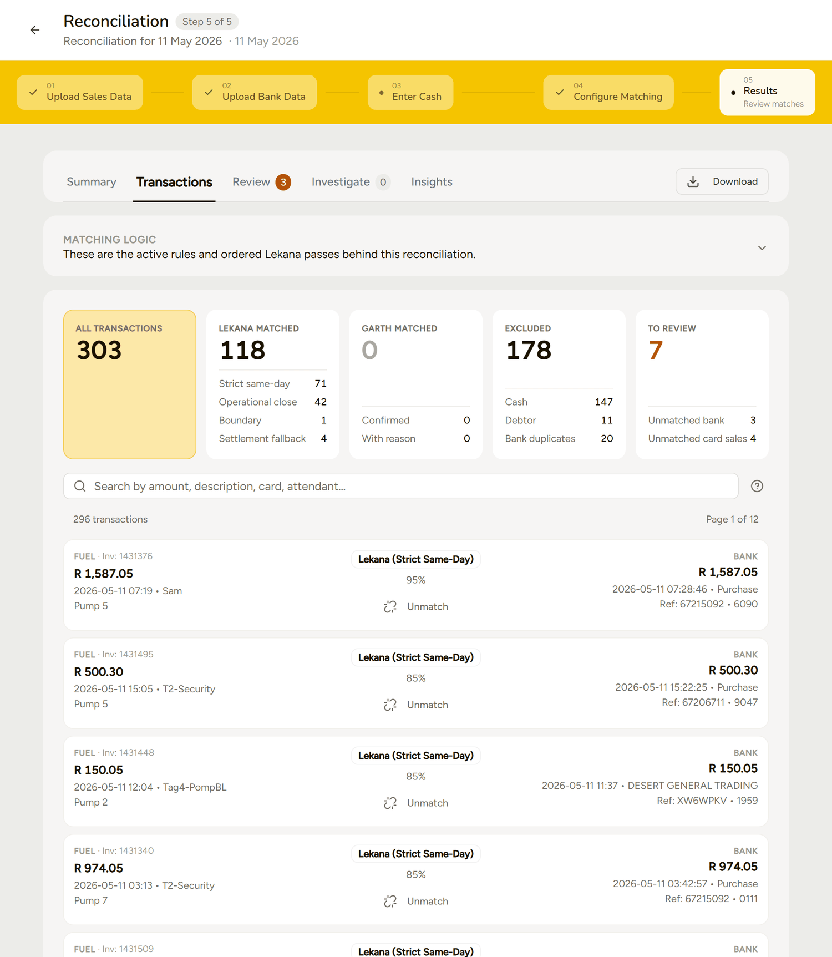Click unmatch icon for R 974.05 row
Image resolution: width=832 pixels, height=957 pixels.
[390, 901]
